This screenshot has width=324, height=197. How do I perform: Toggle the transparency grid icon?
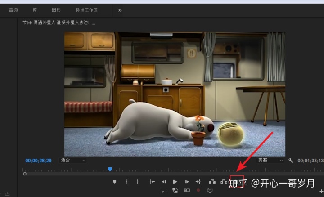coord(175,190)
